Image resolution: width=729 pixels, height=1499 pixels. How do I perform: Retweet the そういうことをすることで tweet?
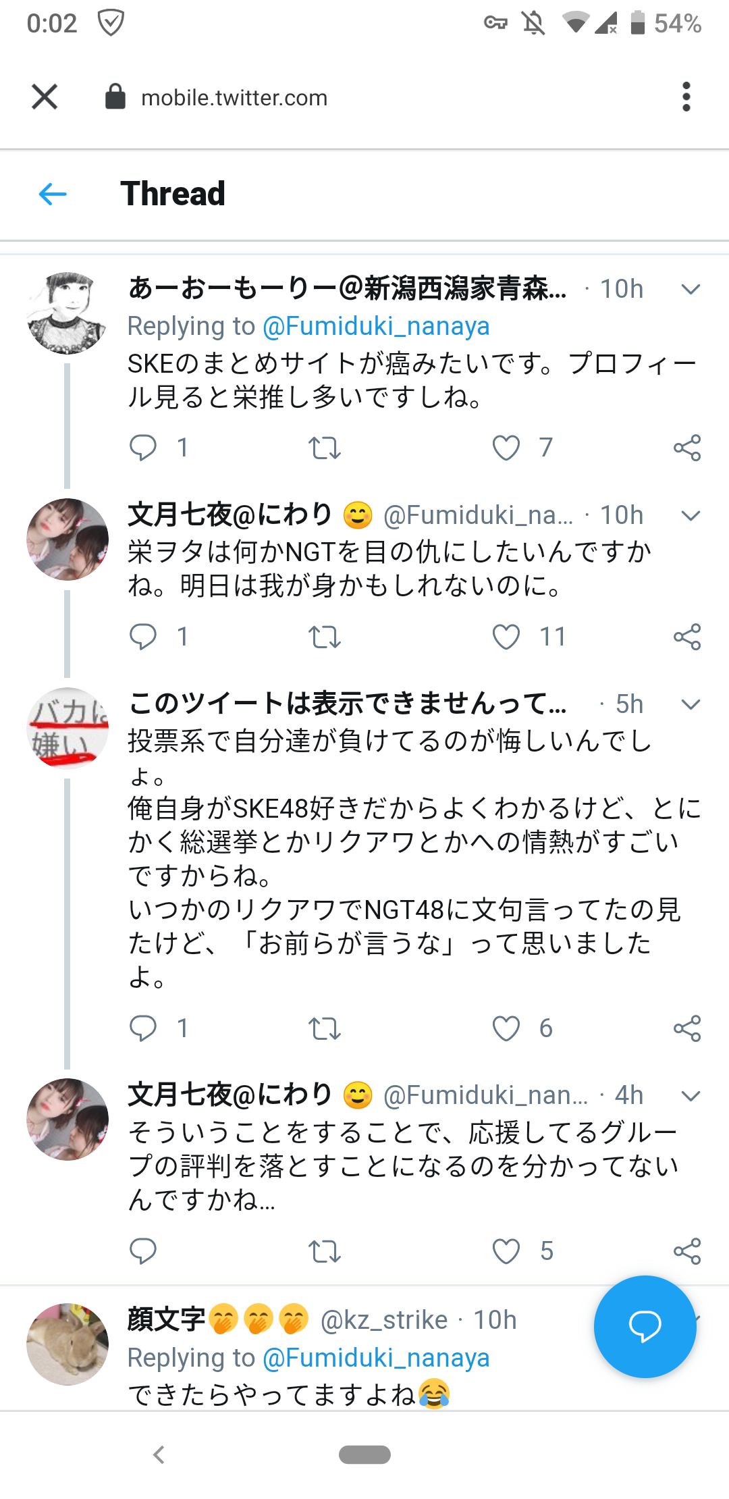coord(324,1251)
